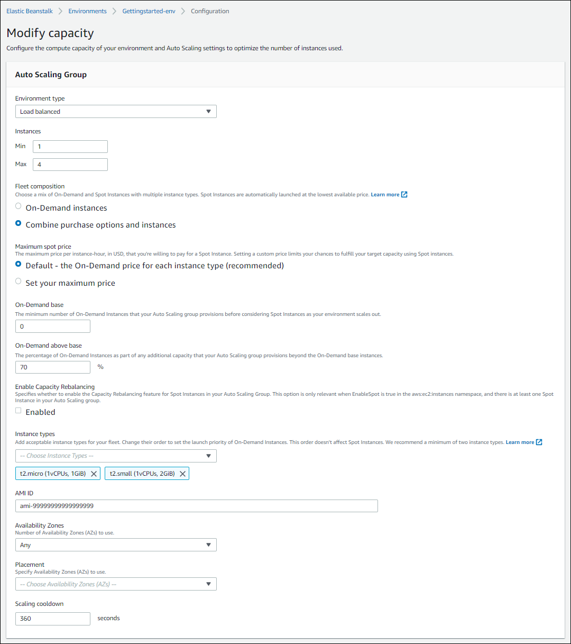Enable Capacity Rebalancing checkbox
This screenshot has height=644, width=571.
click(x=19, y=411)
